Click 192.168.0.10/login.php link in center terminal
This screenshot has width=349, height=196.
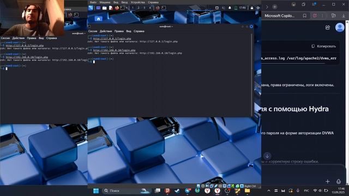(x=114, y=50)
